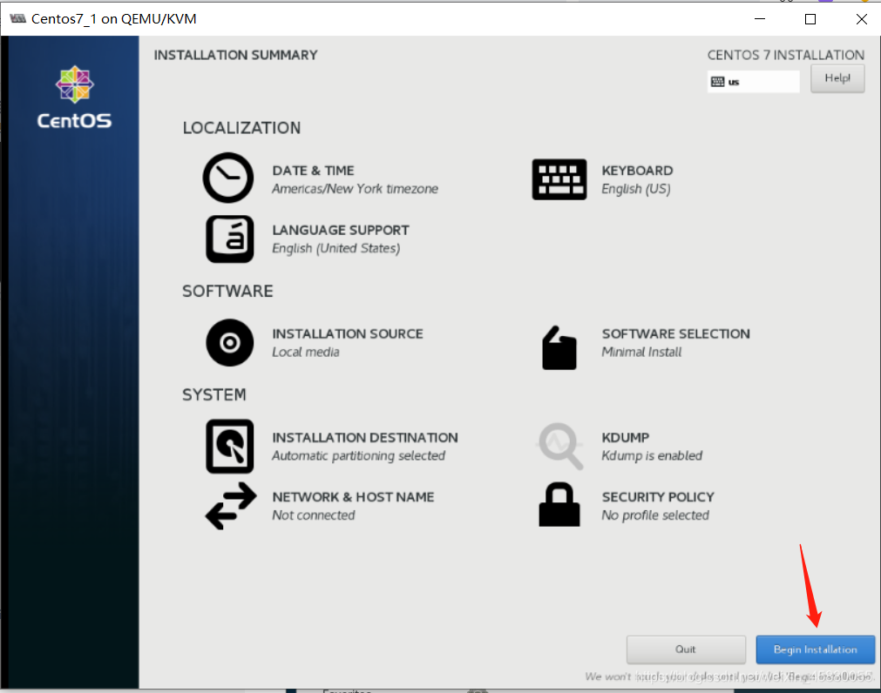Minimize the Centos7_1 QEMU/KVM window
881x693 pixels.
(x=760, y=19)
